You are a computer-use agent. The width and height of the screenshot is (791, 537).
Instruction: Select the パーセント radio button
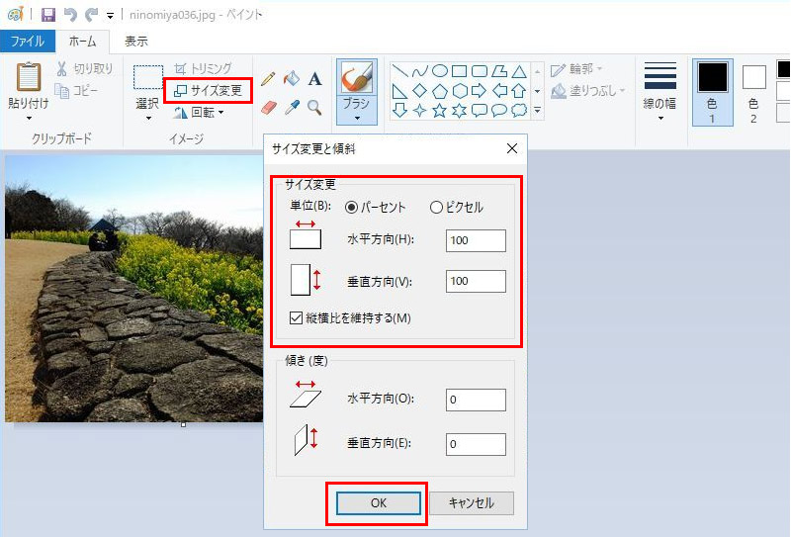click(351, 208)
